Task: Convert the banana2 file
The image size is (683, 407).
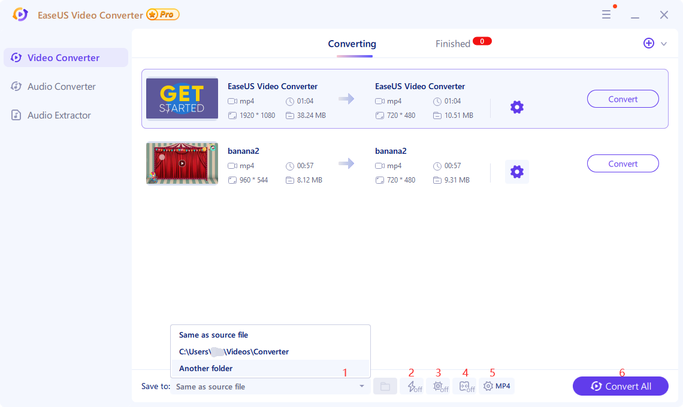Action: [x=623, y=163]
